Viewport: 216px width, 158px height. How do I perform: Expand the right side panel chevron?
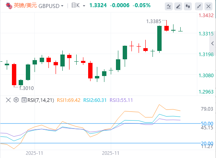tap(212, 43)
